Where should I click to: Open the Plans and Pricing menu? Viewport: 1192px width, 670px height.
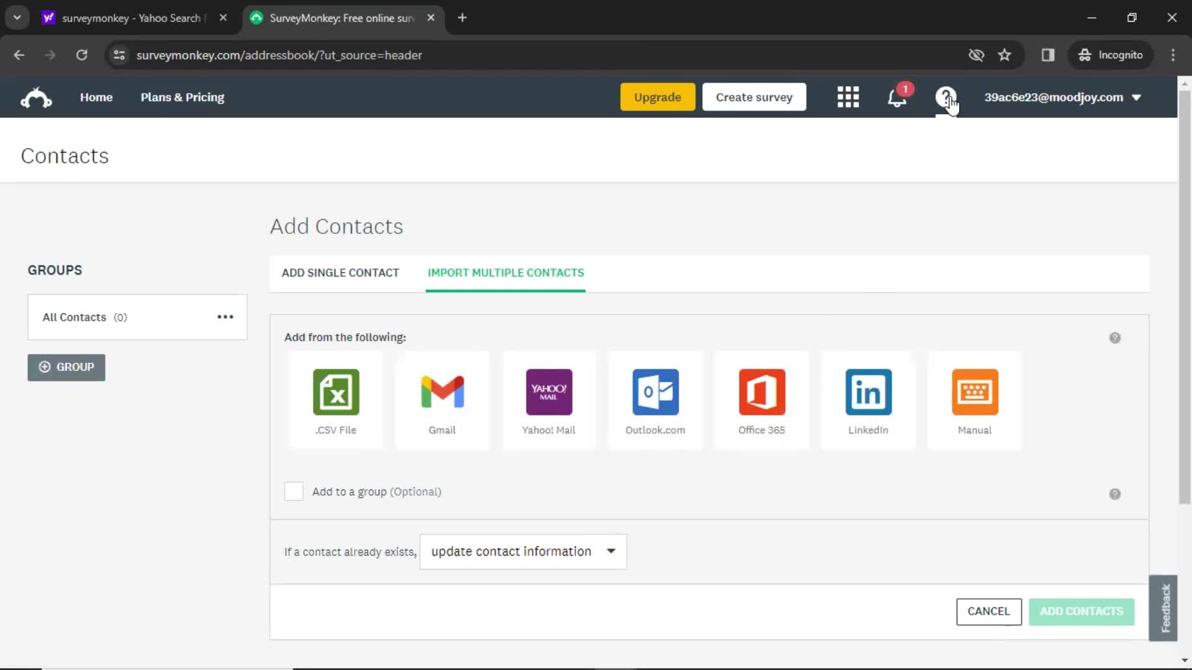pyautogui.click(x=183, y=97)
